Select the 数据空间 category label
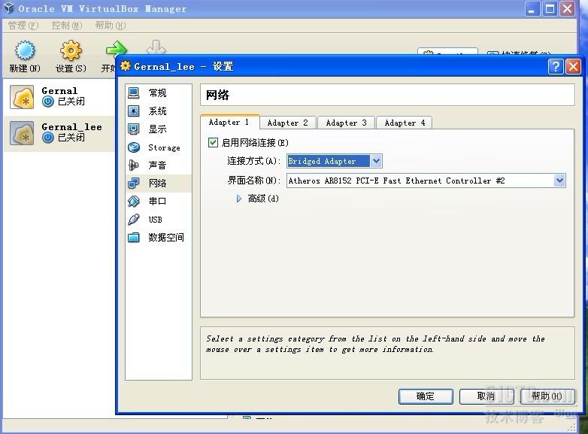The height and width of the screenshot is (434, 588). pyautogui.click(x=166, y=238)
